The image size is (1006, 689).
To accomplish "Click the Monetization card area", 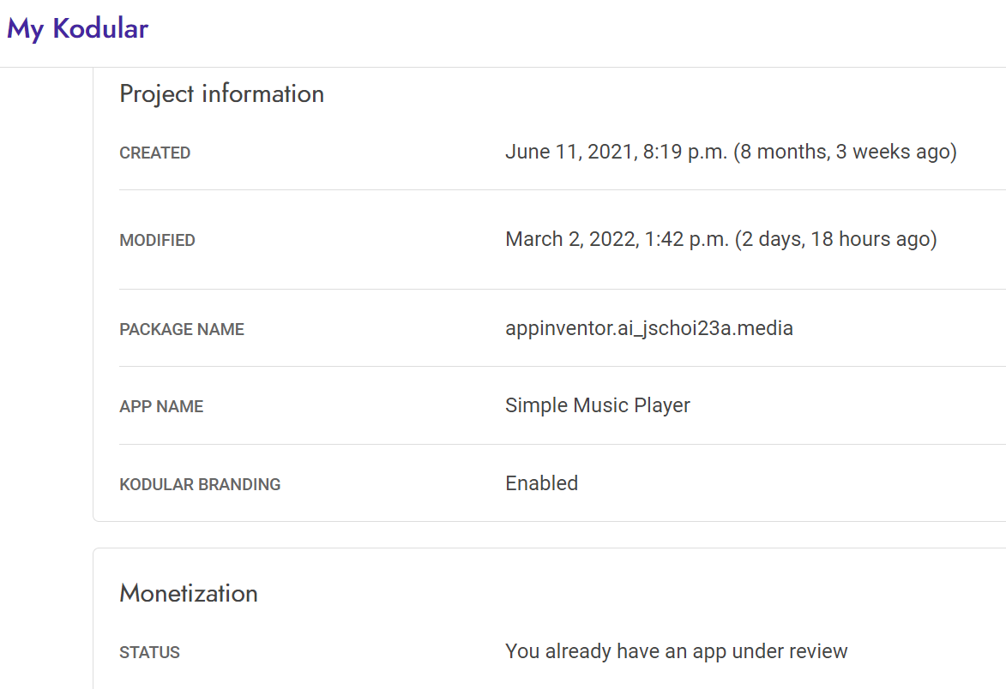I will click(x=549, y=619).
